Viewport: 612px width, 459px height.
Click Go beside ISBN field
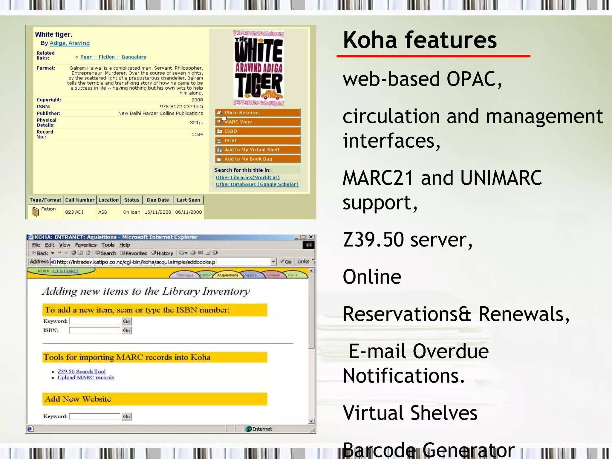point(126,331)
